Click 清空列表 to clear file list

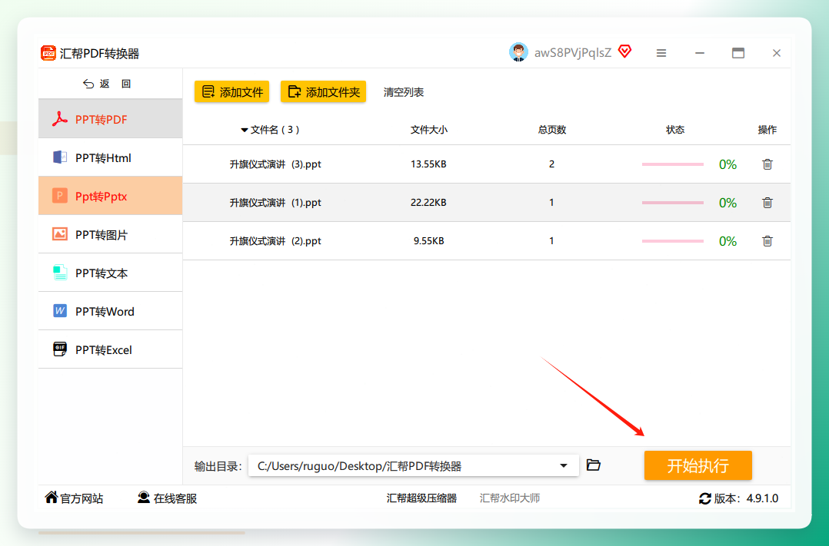(404, 92)
